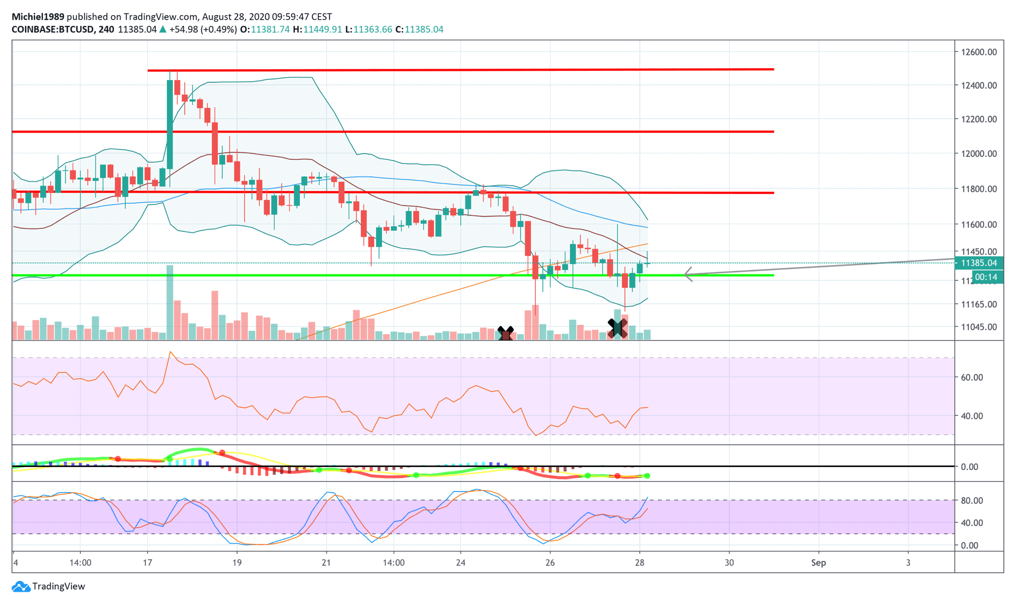Screen dimensions: 1018x601
Task: Click the author name Michiel1989
Action: point(38,17)
